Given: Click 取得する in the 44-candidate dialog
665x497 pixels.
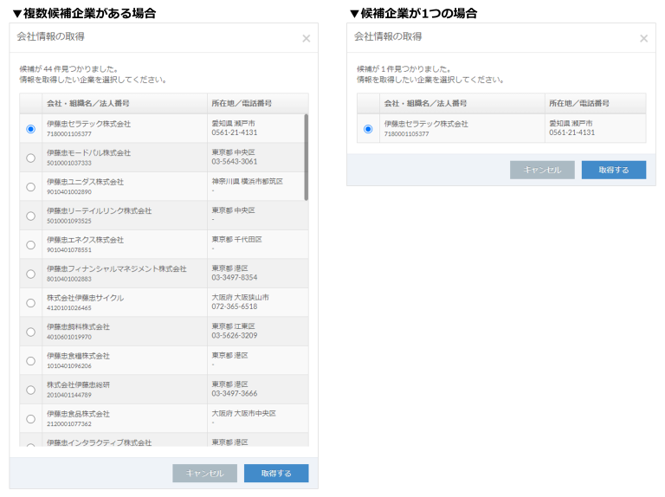Looking at the screenshot, I should tap(276, 474).
